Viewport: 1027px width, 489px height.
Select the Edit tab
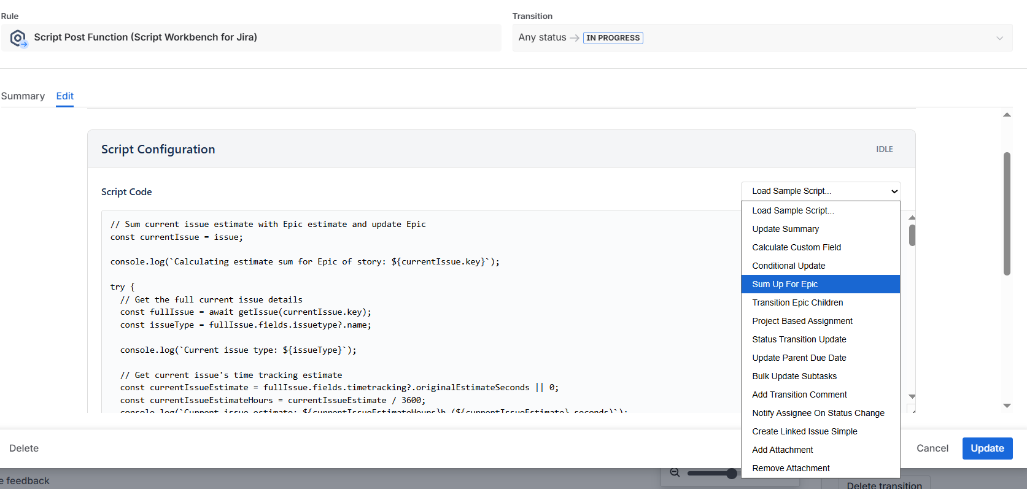[64, 96]
